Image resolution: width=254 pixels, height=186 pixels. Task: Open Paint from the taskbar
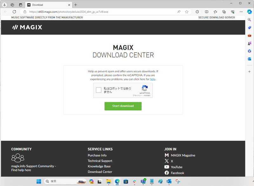pyautogui.click(x=160, y=181)
